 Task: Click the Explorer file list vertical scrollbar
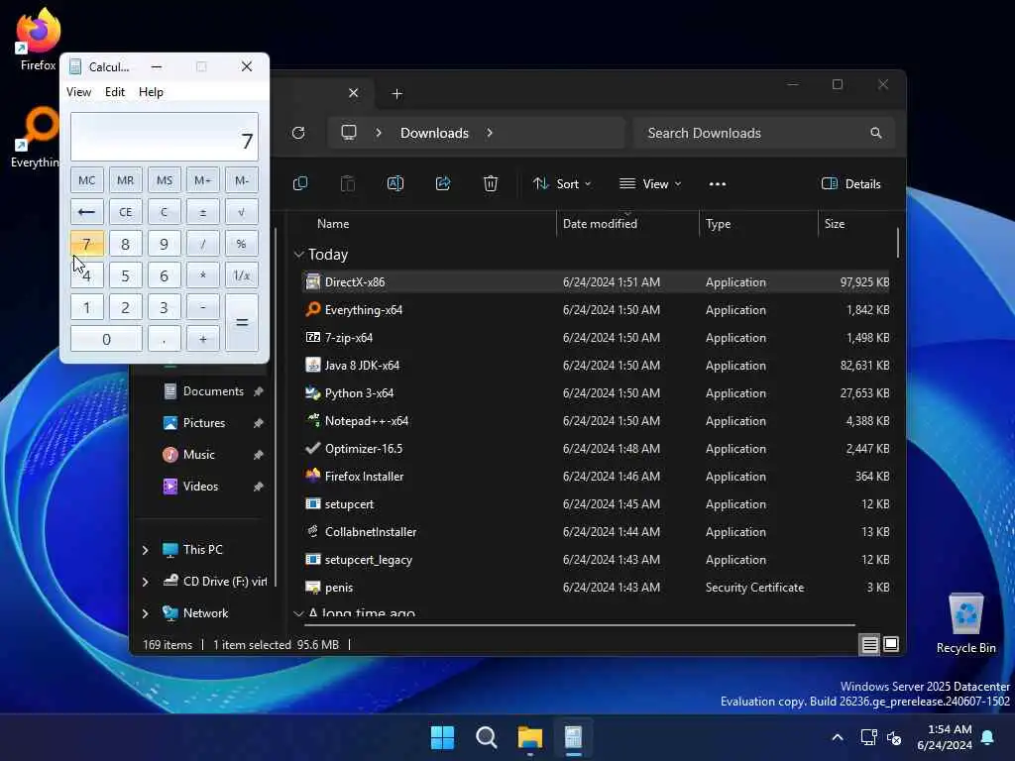(x=898, y=243)
